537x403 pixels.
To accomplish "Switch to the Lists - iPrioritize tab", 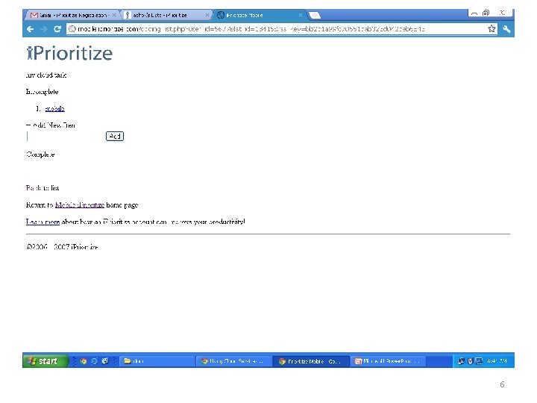I will point(166,15).
